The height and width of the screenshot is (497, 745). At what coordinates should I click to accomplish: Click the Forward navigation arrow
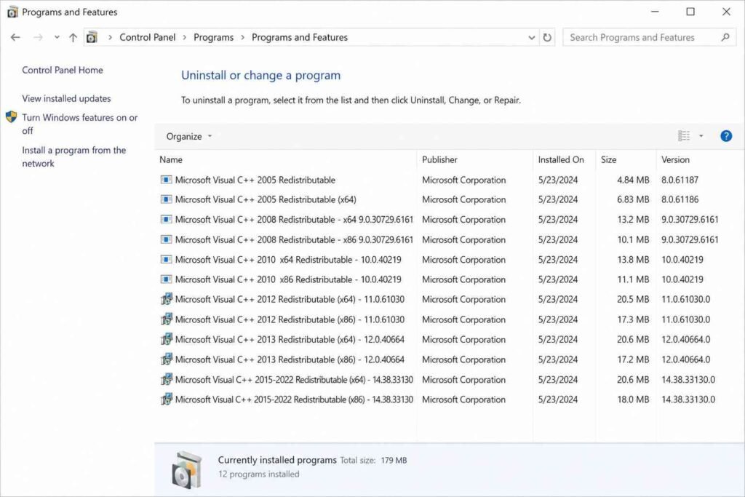pos(38,38)
